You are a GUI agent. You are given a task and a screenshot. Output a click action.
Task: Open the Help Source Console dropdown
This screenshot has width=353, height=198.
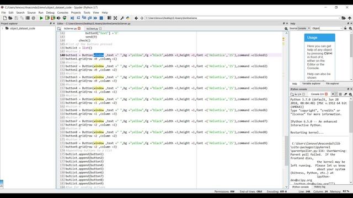(304, 28)
